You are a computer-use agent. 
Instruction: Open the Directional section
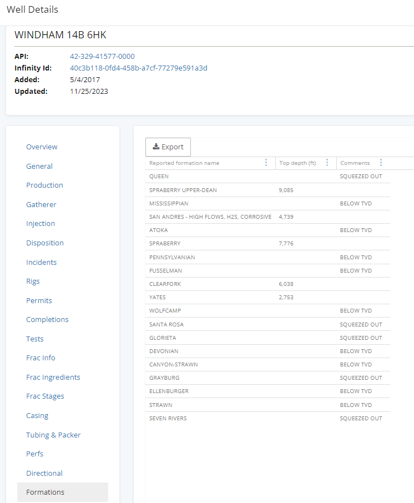click(x=44, y=473)
